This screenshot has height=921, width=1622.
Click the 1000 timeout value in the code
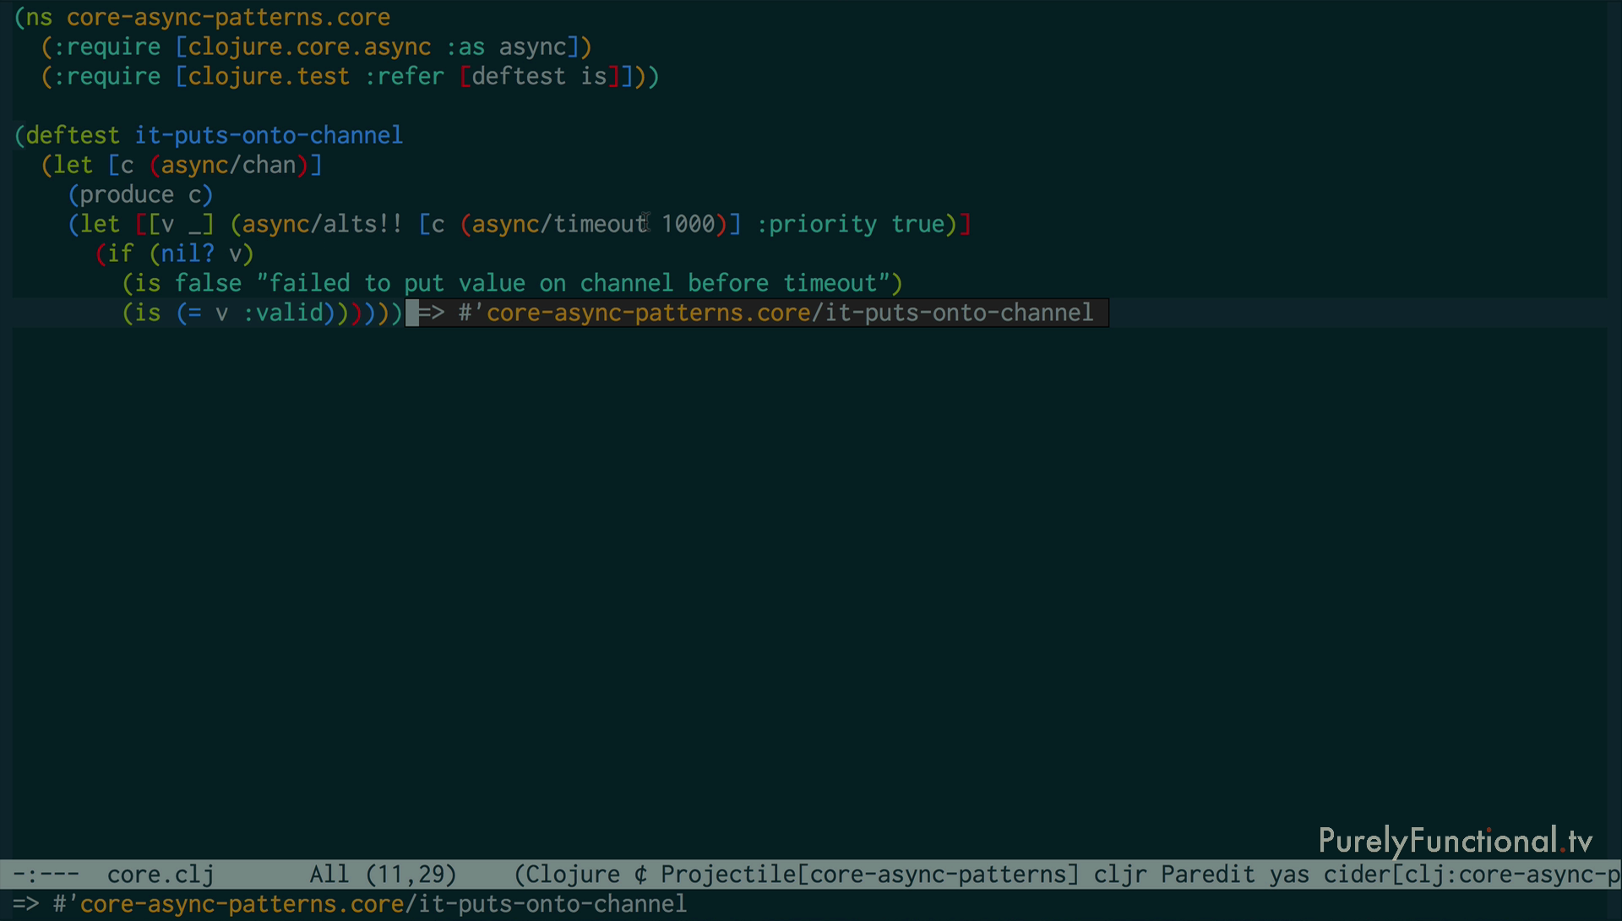[688, 225]
